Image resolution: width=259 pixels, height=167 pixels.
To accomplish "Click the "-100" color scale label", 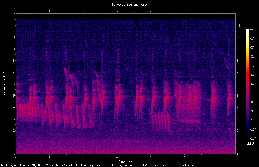I will tap(253, 120).
